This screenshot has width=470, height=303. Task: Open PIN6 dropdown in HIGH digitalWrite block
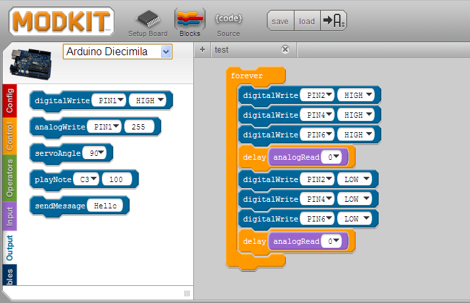tap(317, 135)
